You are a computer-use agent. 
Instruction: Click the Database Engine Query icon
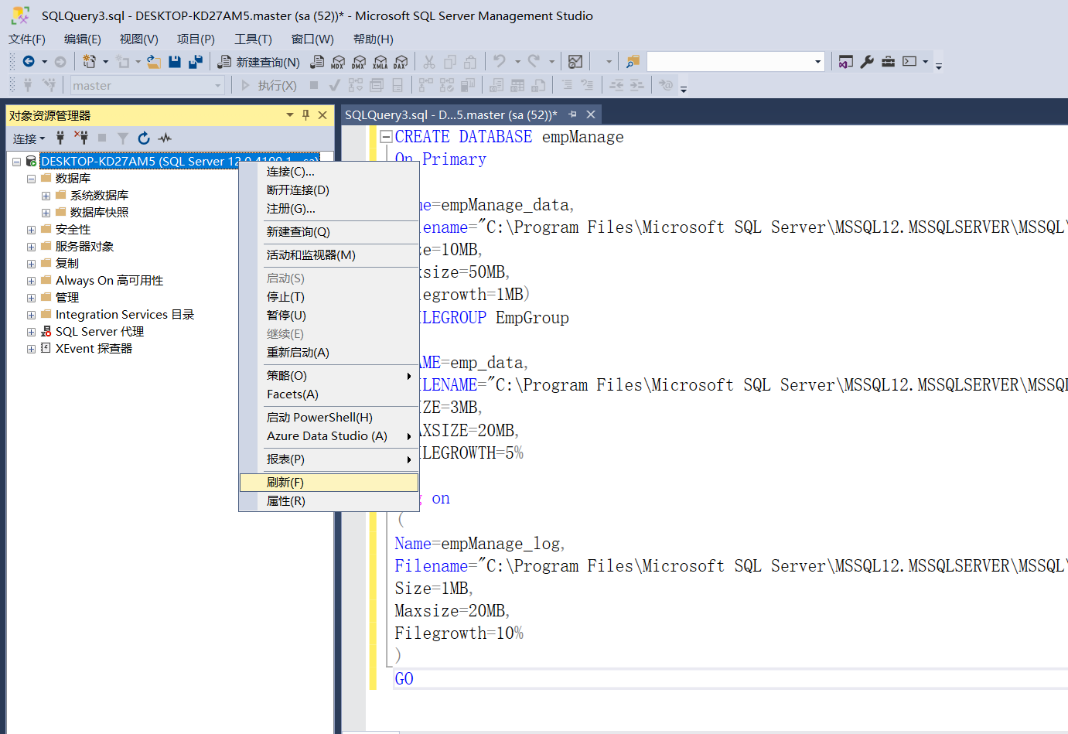point(317,62)
